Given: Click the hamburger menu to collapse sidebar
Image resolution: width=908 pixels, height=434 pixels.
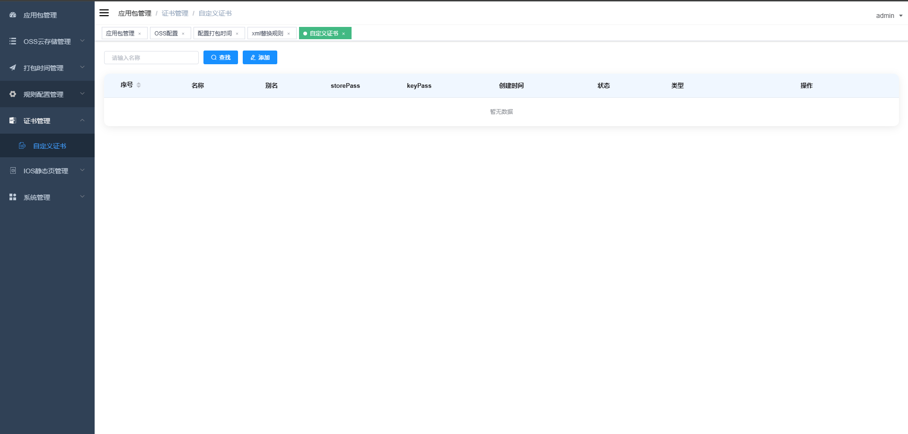Looking at the screenshot, I should (104, 13).
